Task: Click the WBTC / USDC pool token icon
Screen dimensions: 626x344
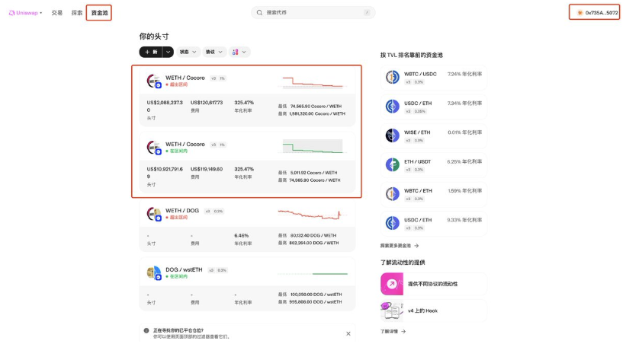Action: tap(392, 77)
